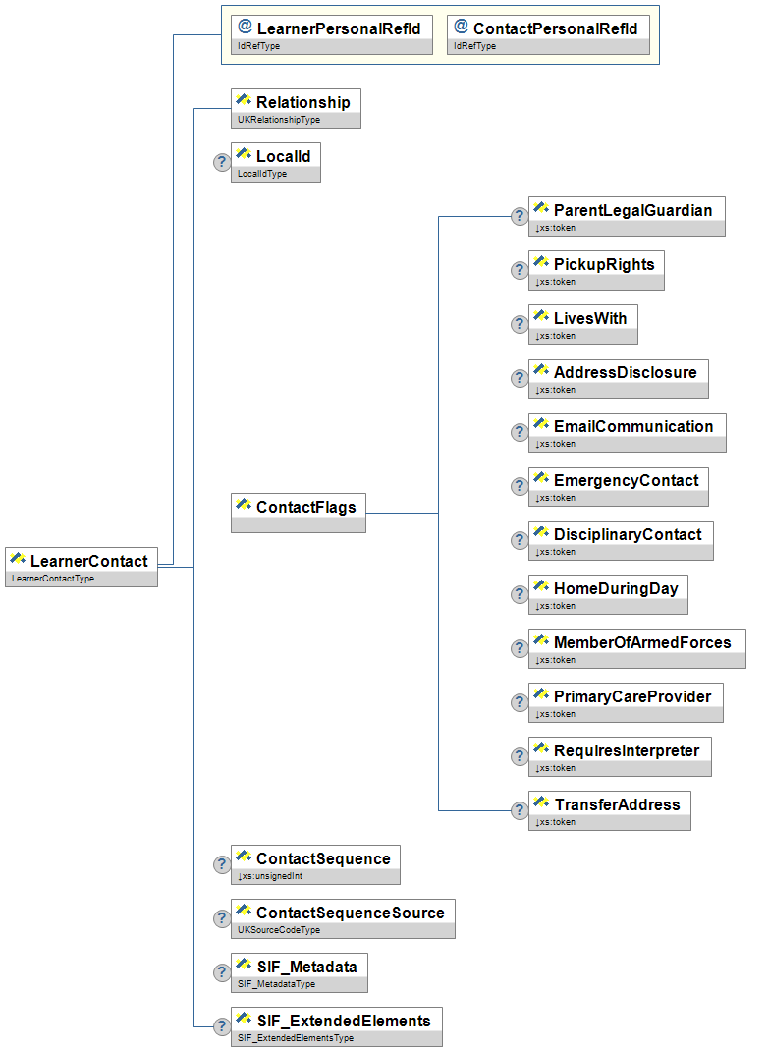
Task: Click the optional marker next to TransferAddress
Action: [520, 810]
